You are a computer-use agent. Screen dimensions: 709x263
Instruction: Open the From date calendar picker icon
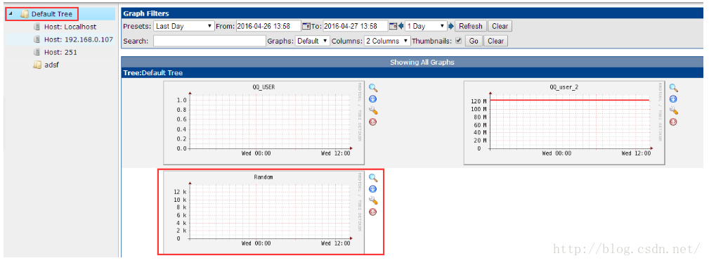point(306,26)
